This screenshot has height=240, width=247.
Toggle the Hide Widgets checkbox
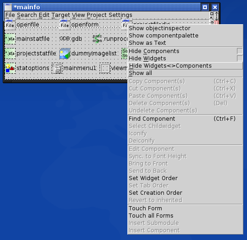coord(240,59)
